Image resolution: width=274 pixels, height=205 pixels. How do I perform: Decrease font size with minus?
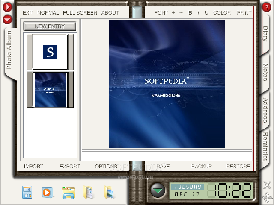[x=181, y=12]
